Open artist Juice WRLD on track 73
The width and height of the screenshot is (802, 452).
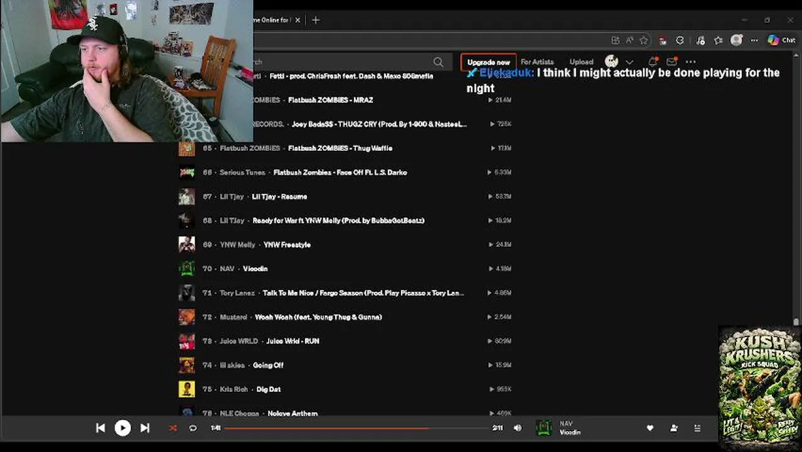coord(238,341)
